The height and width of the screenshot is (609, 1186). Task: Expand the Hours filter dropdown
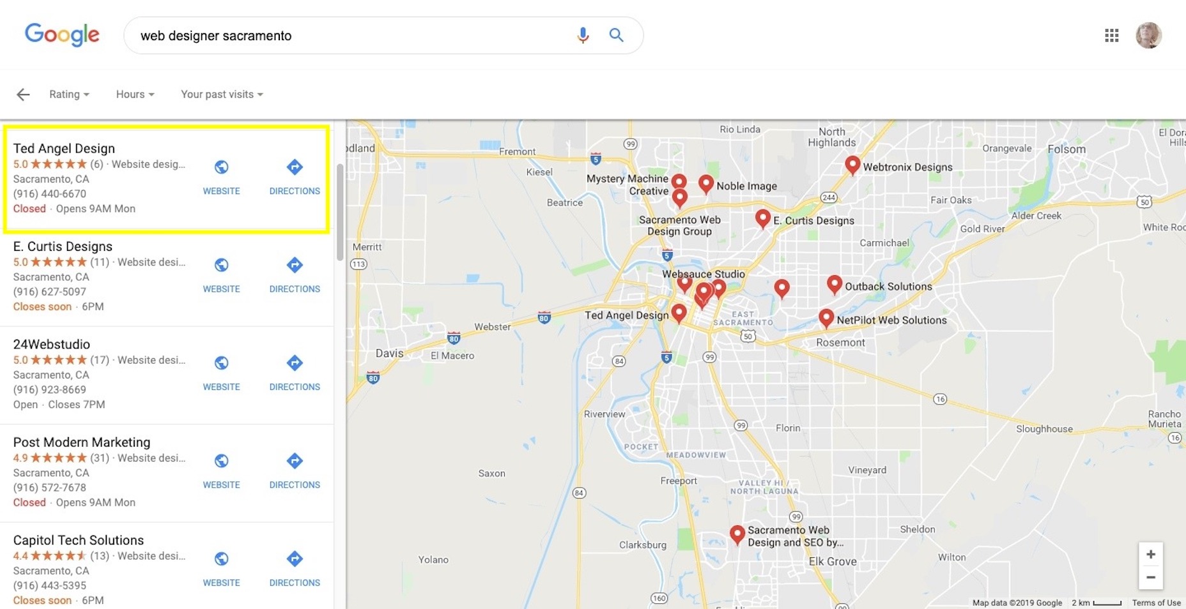click(135, 94)
